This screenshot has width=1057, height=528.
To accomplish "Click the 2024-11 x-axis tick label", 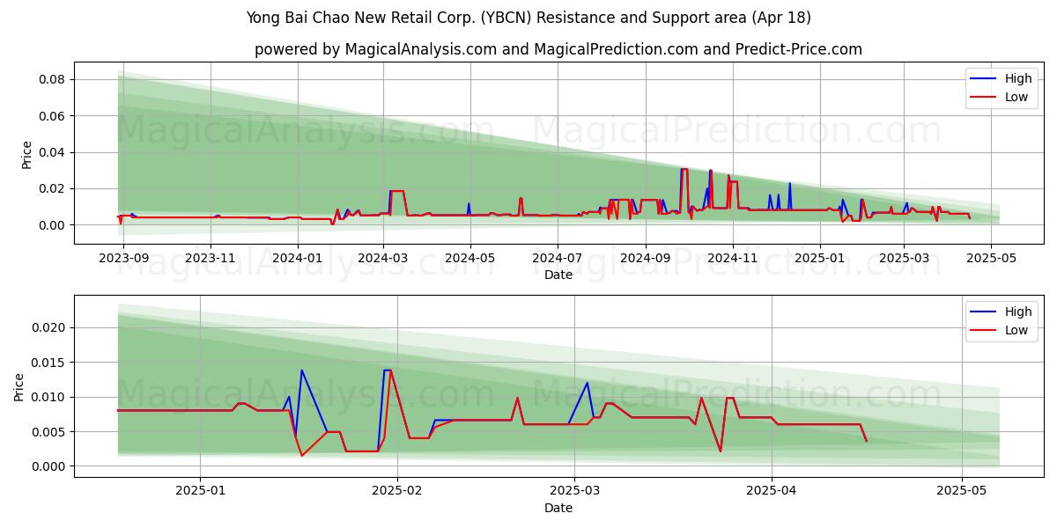I will (x=732, y=258).
